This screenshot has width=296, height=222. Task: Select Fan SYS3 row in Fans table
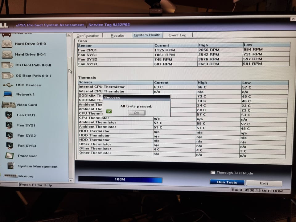point(184,64)
